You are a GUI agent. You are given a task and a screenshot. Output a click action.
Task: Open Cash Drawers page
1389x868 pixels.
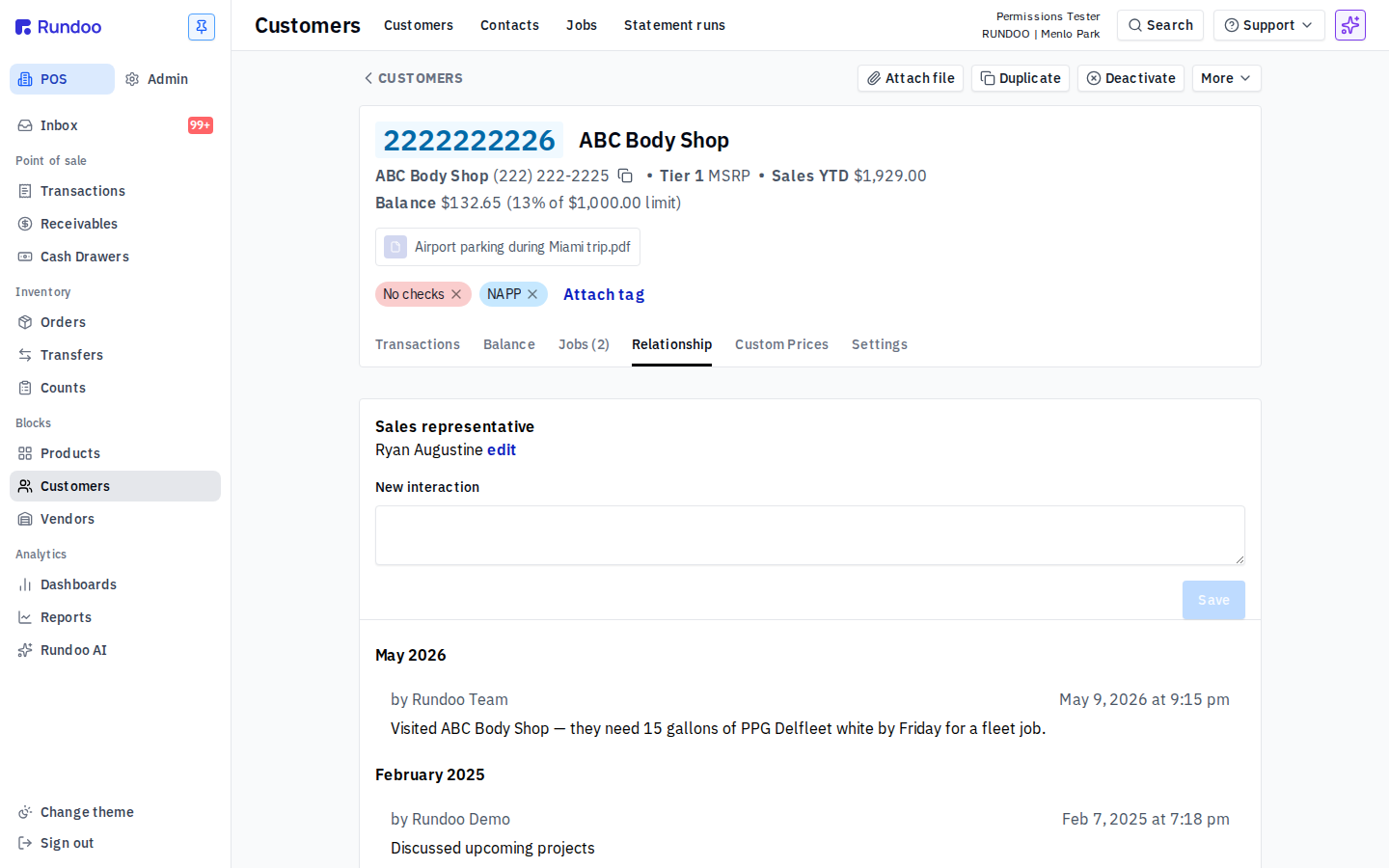[115, 257]
